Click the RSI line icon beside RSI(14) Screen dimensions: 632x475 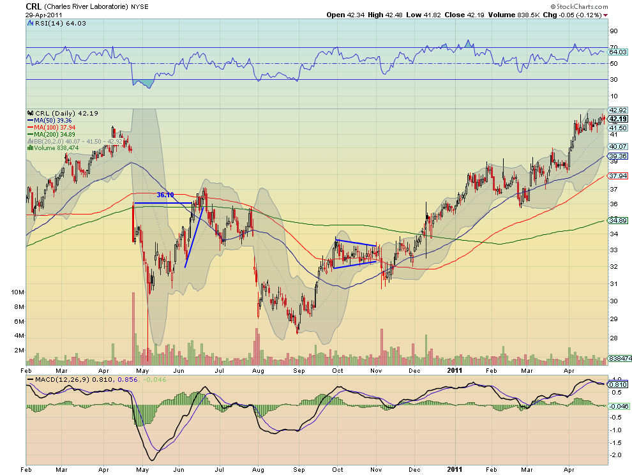tap(30, 23)
